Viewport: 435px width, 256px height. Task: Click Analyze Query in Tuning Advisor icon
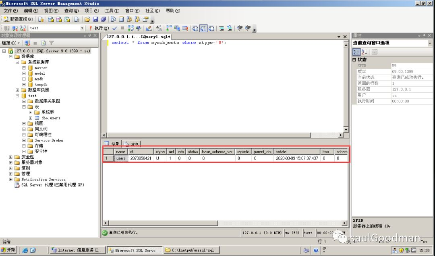(x=139, y=28)
